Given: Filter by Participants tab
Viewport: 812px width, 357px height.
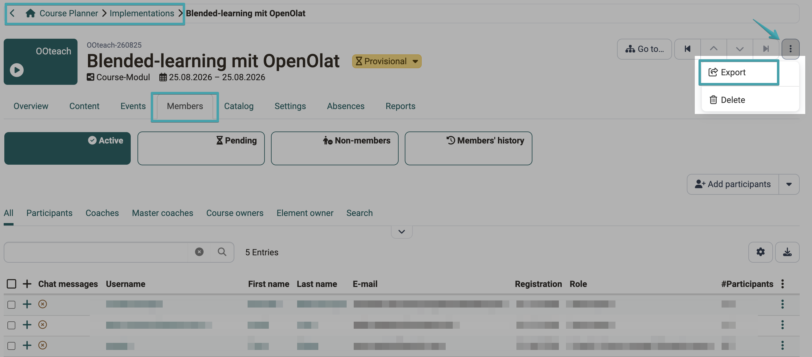Looking at the screenshot, I should (x=50, y=213).
